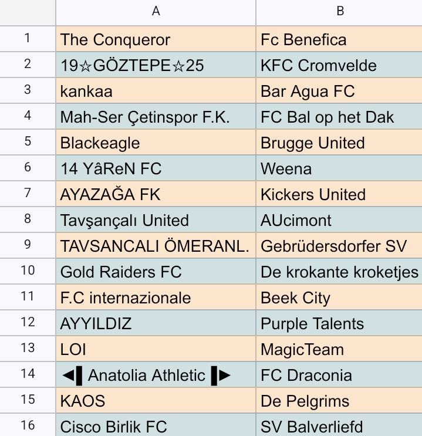Viewport: 422px width, 436px height.
Task: Select the Brugge United cell
Action: (x=339, y=142)
